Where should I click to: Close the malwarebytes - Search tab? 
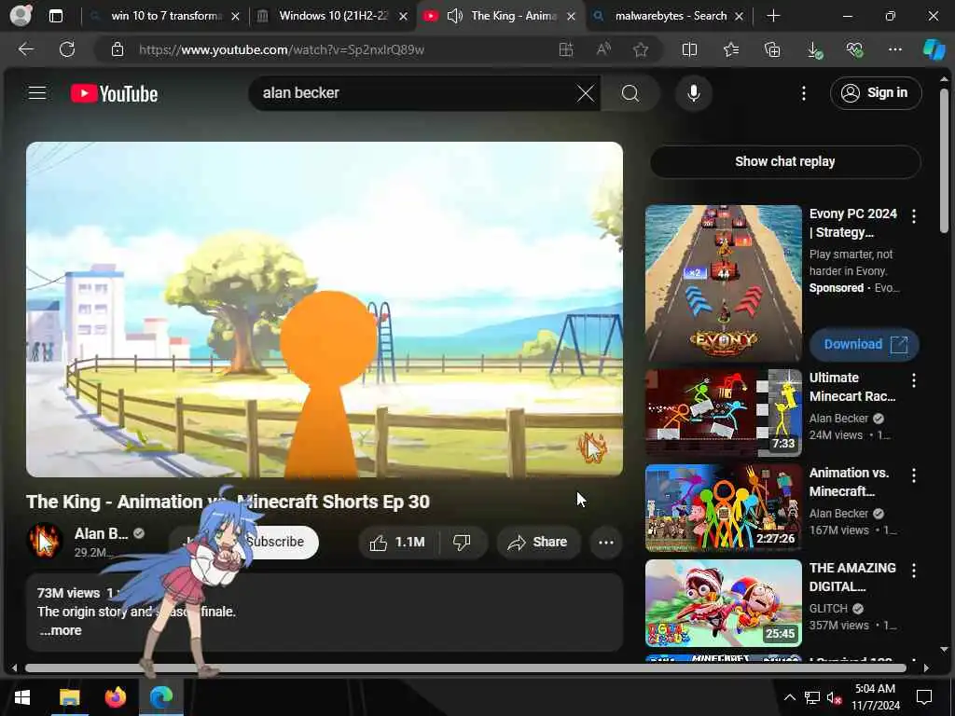[739, 17]
